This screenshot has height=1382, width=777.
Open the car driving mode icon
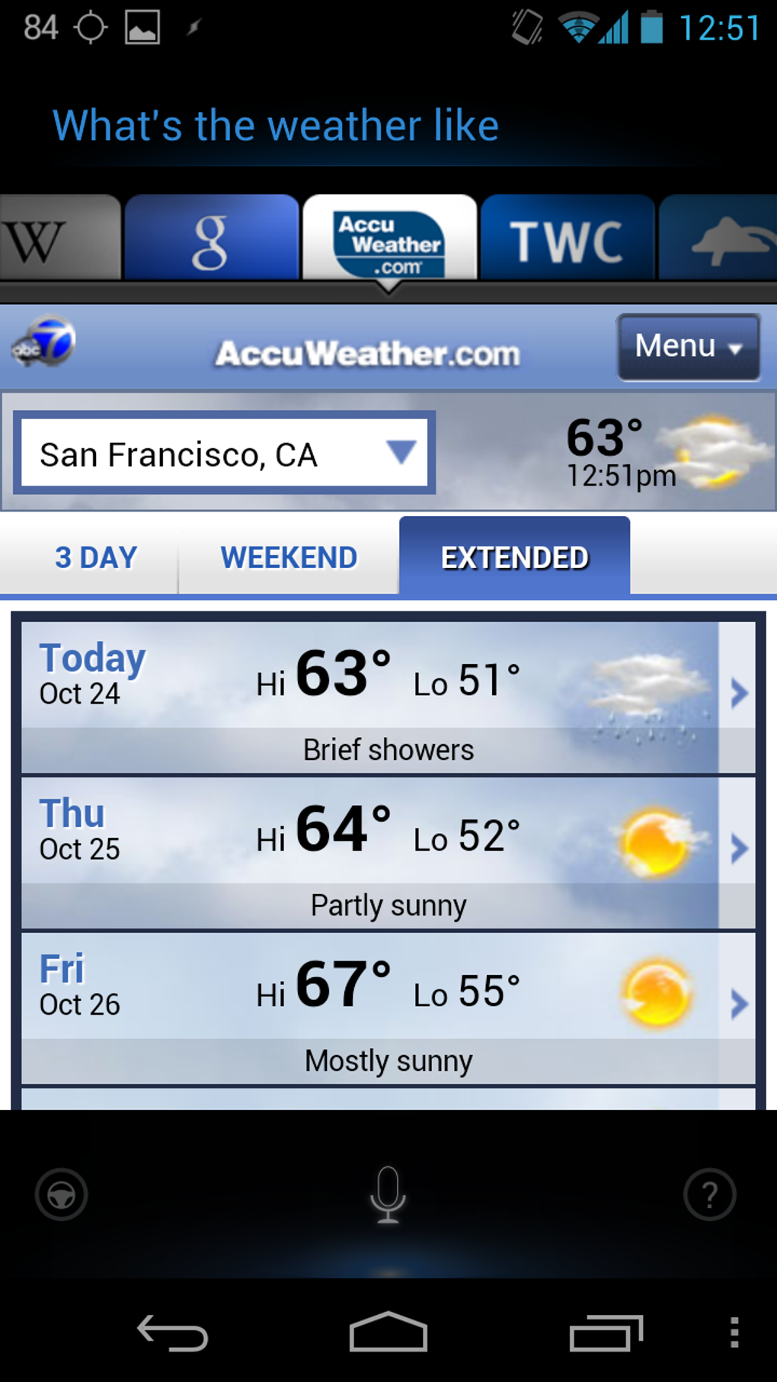(x=61, y=1194)
